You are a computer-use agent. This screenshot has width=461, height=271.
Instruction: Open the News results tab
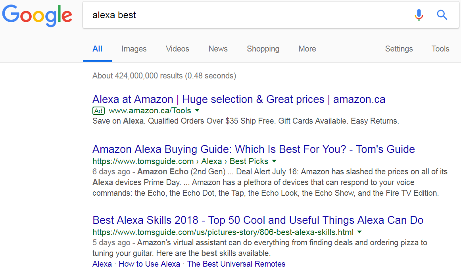[218, 49]
